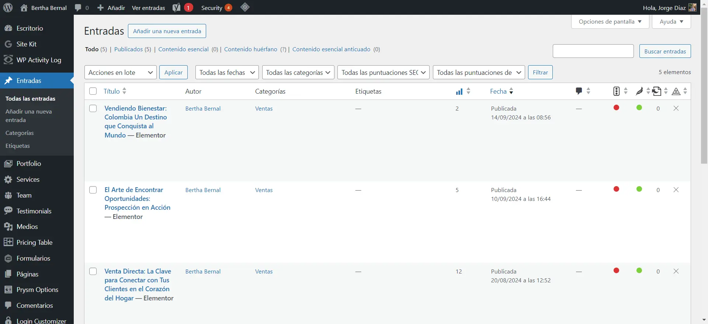Screen dimensions: 708x324
Task: Sort by the views bar chart column icon
Action: point(459,91)
